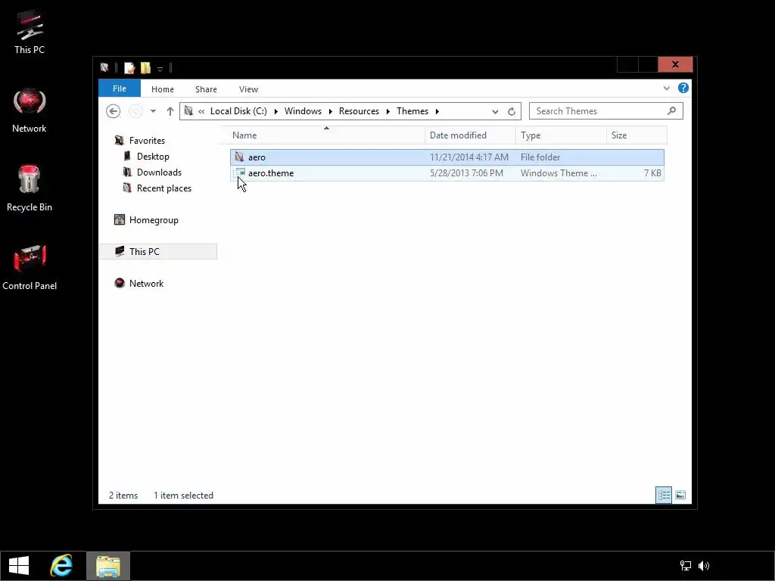Open This PC desktop icon

tap(30, 32)
